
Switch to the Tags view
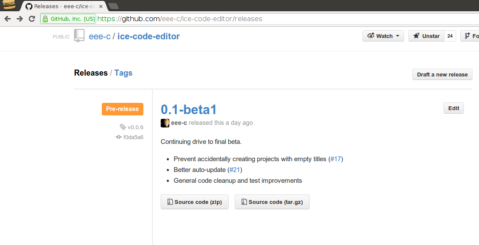[123, 73]
